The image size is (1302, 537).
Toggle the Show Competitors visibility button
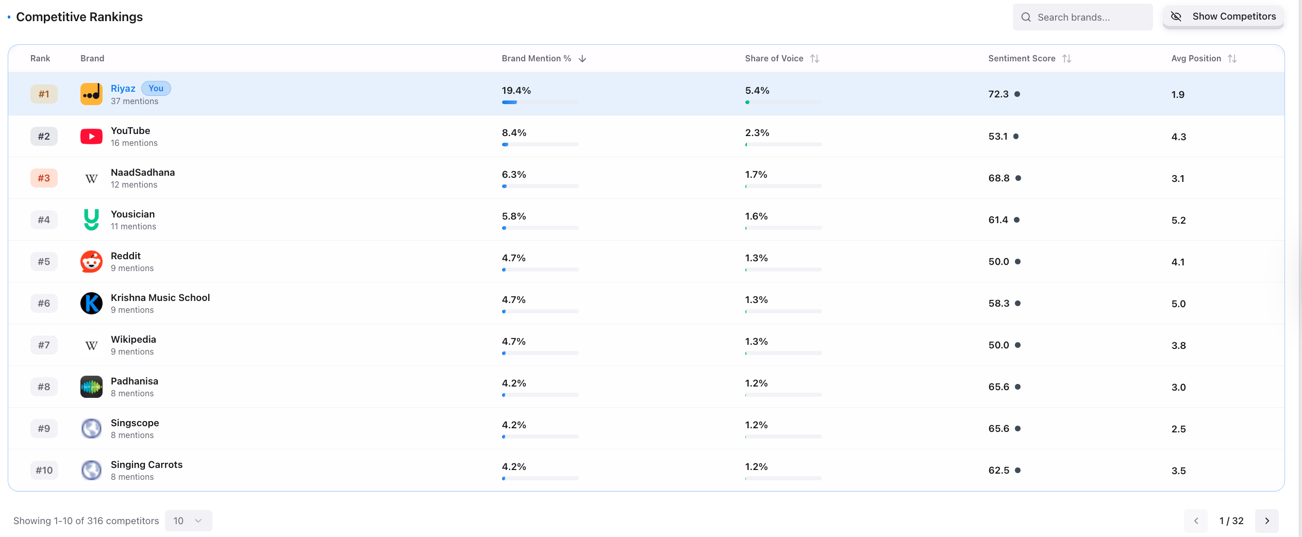coord(1223,16)
